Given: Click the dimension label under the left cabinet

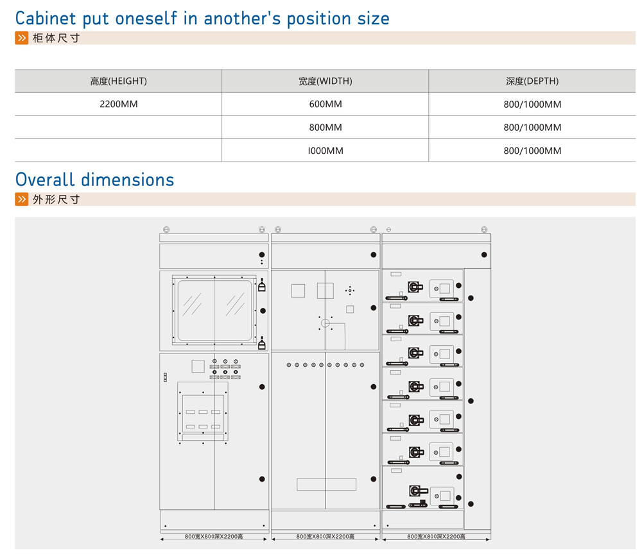Looking at the screenshot, I should 214,536.
